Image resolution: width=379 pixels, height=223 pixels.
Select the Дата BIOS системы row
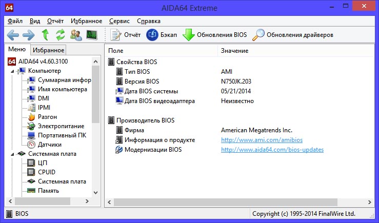(x=147, y=91)
